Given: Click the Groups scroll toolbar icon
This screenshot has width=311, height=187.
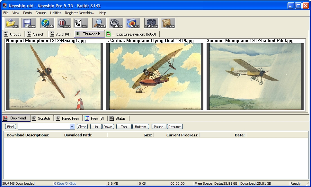Looking at the screenshot, I should click(x=168, y=23).
